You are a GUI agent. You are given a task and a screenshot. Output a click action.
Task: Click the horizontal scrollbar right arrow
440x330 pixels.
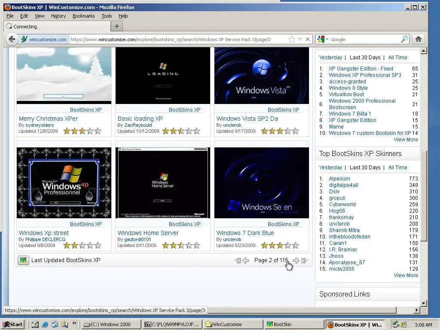coord(417,310)
